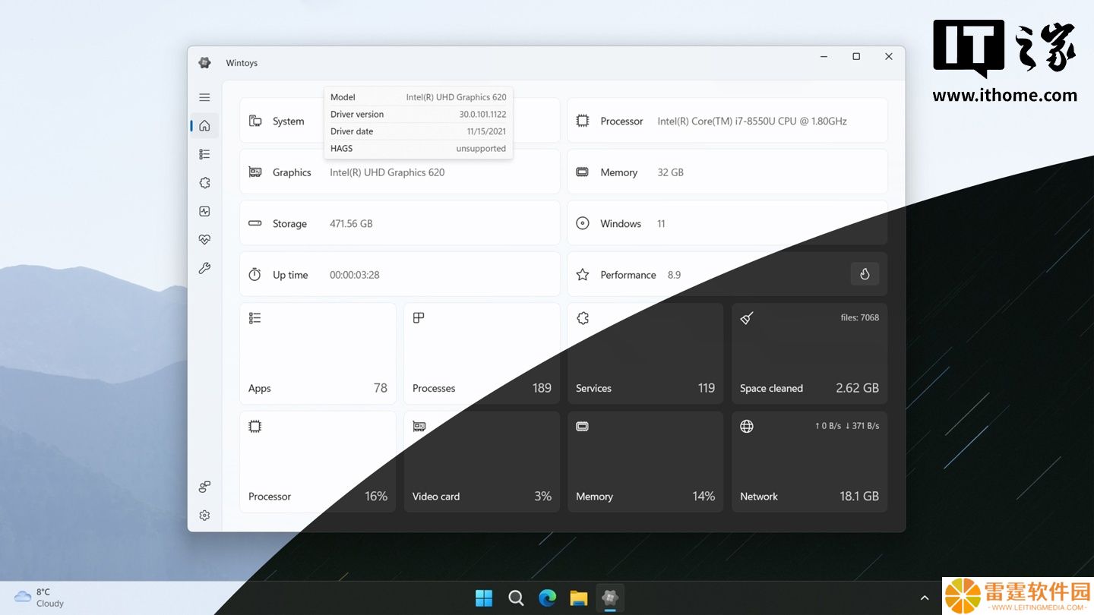Click the System row icon
This screenshot has height=615, width=1094.
pyautogui.click(x=255, y=121)
